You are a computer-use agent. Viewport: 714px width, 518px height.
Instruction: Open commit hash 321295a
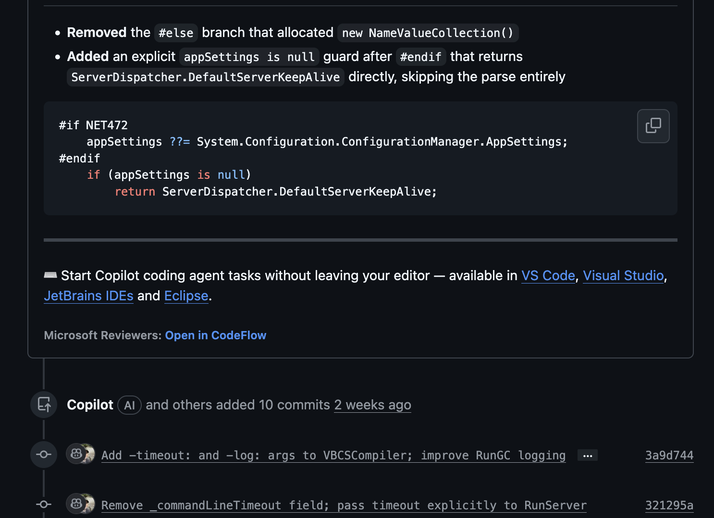click(x=669, y=505)
